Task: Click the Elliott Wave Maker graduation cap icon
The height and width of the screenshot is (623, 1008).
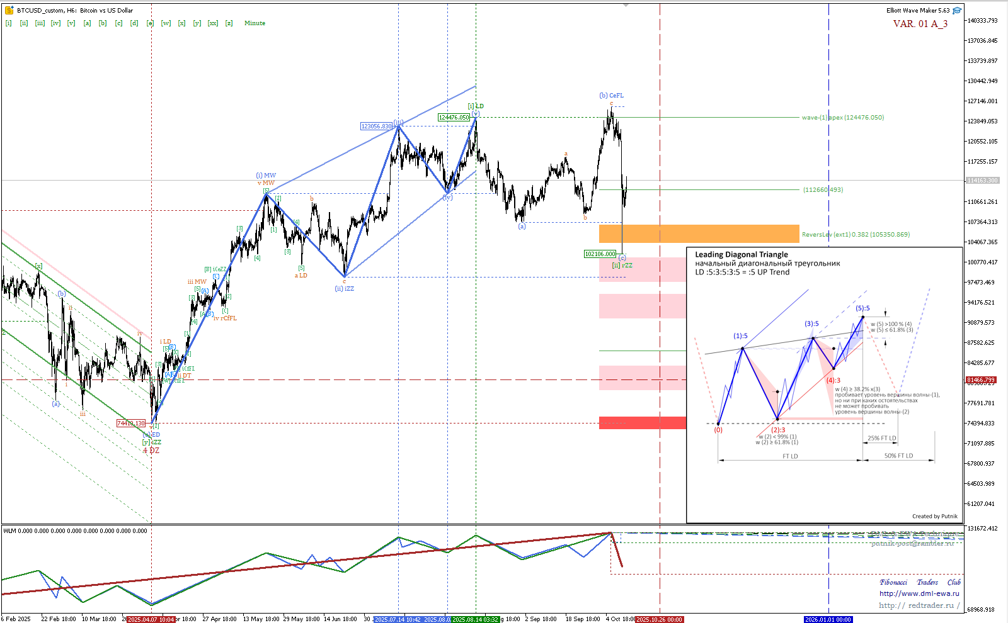Action: pos(957,10)
